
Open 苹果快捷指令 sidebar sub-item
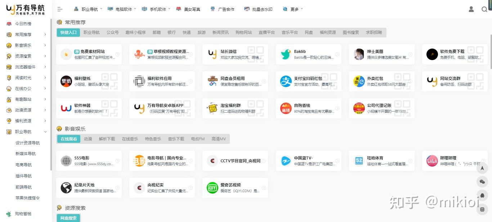(28, 198)
